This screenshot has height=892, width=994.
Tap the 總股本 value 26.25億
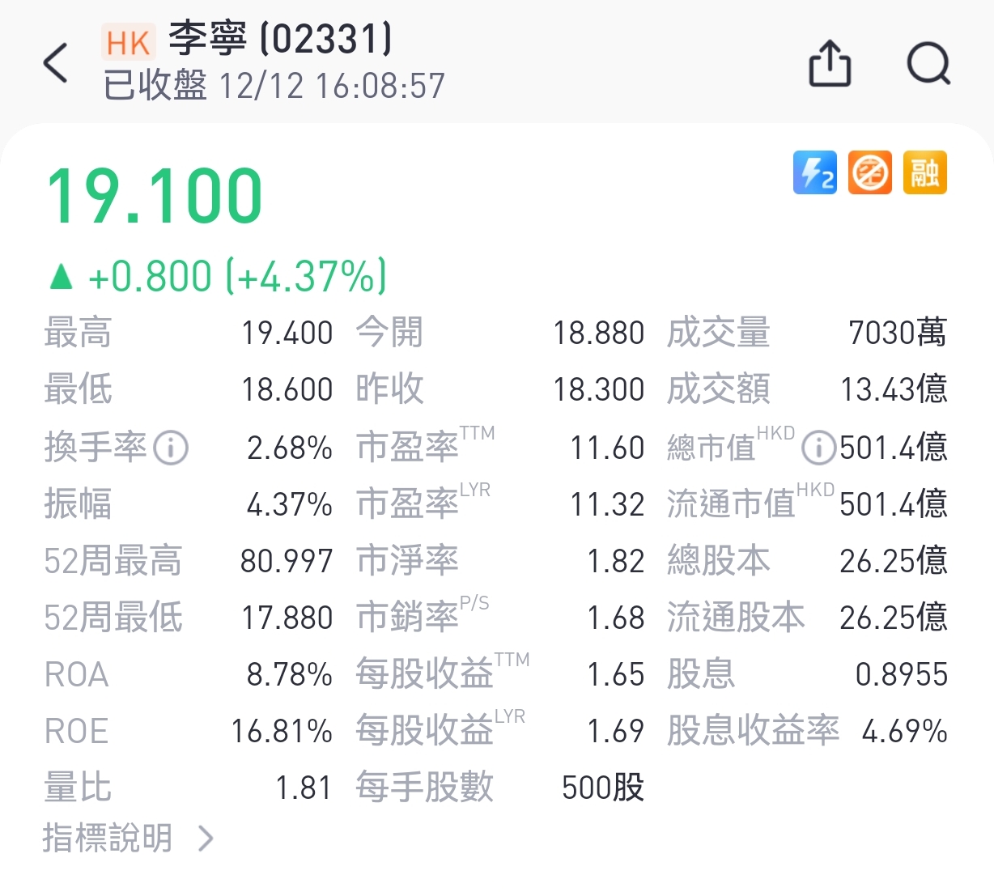(894, 561)
